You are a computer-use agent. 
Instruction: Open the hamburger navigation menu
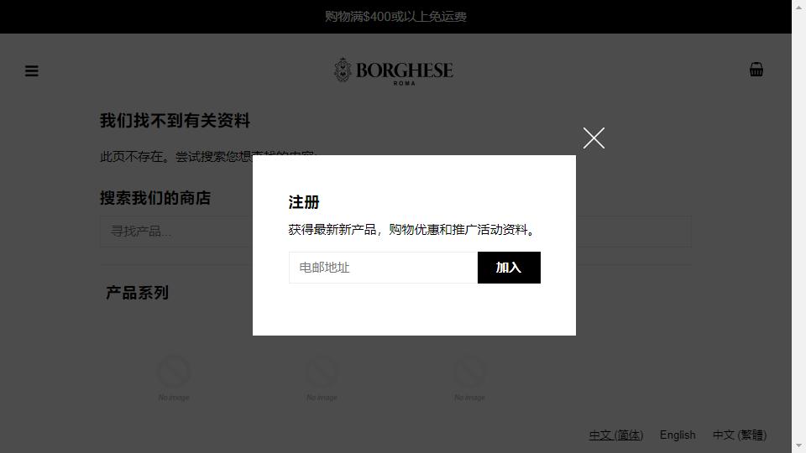tap(31, 70)
